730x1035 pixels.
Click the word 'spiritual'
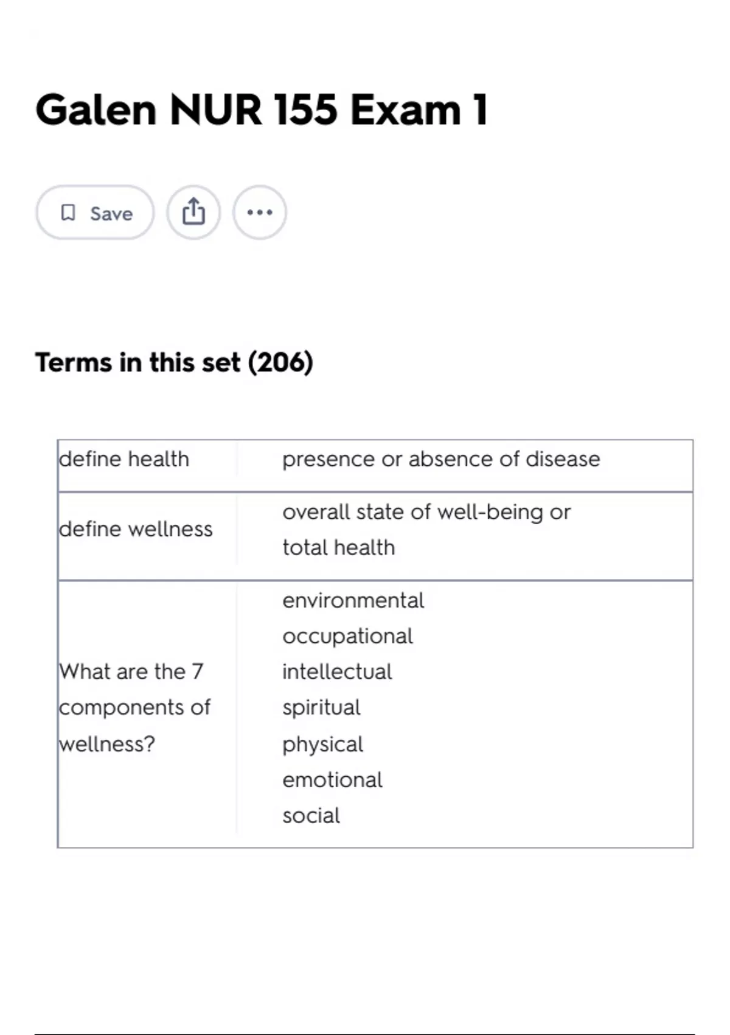321,707
